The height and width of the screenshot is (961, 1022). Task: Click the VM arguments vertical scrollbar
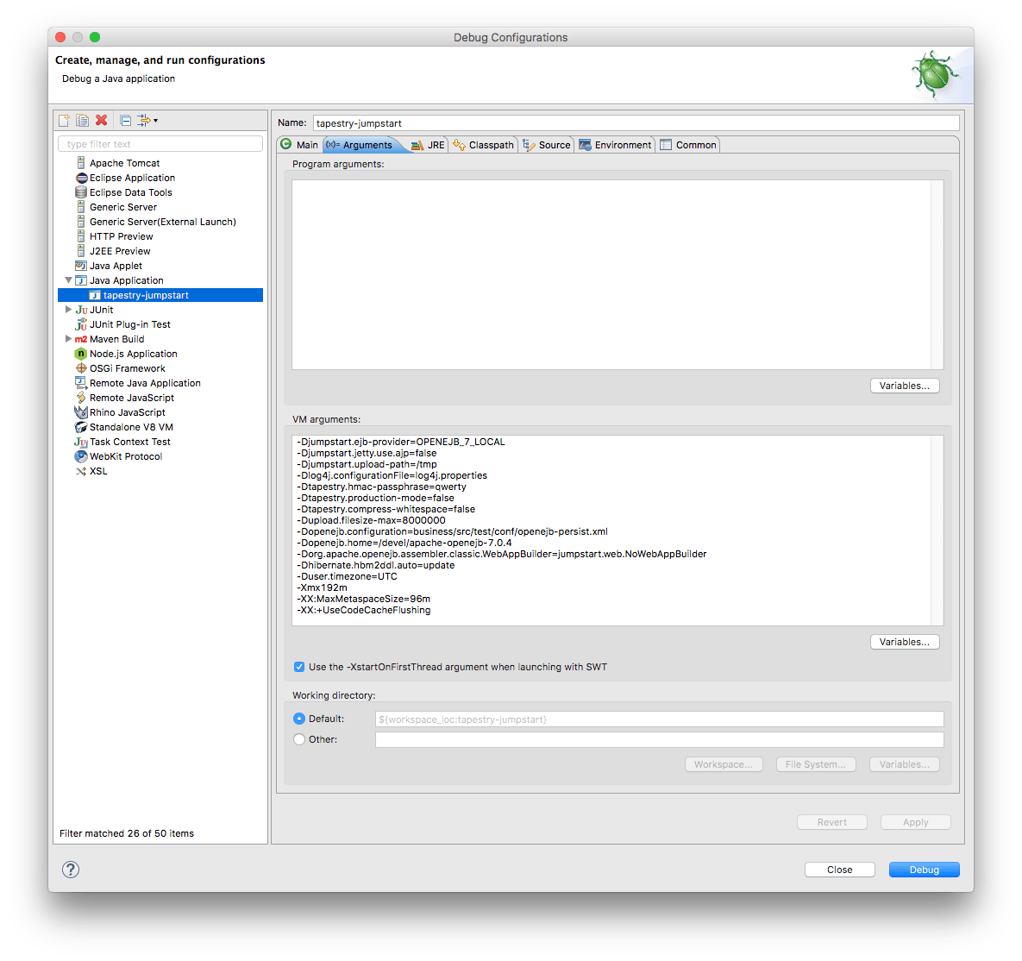tap(937, 531)
